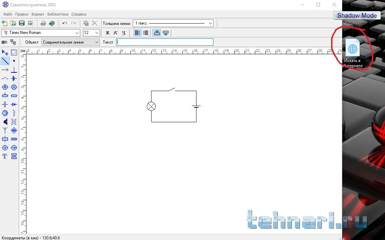The width and height of the screenshot is (385, 240).
Task: Choose the diode component
Action: pyautogui.click(x=14, y=105)
